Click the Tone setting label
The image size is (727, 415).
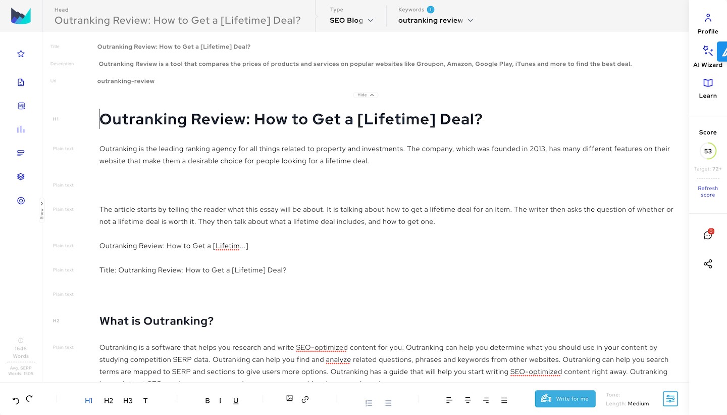[x=612, y=395]
